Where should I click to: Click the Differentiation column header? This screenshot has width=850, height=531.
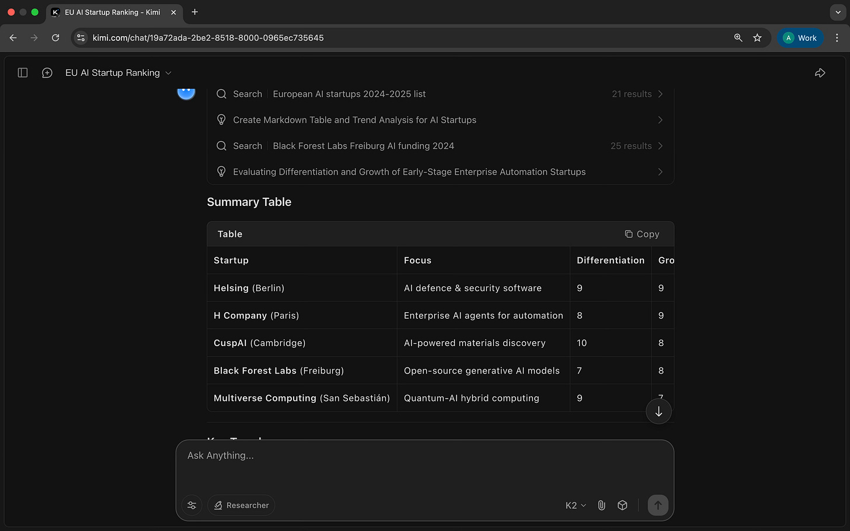point(611,260)
